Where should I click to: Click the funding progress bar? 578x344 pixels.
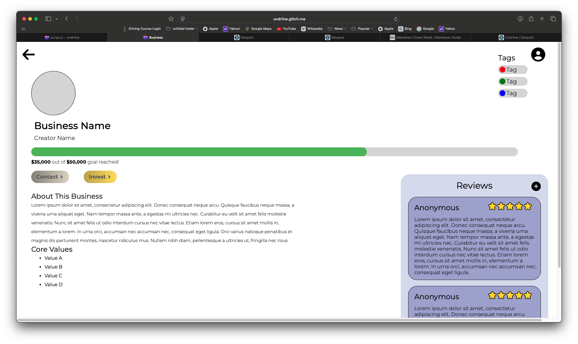[274, 152]
